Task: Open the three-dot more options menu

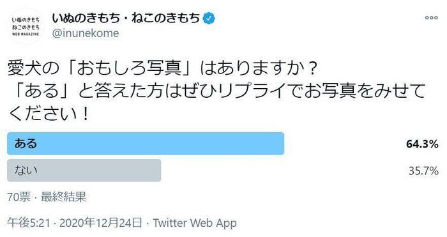Action: click(x=431, y=18)
